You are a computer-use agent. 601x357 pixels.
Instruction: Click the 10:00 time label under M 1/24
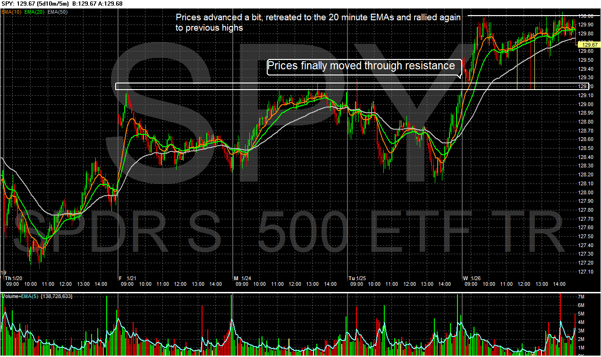[260, 284]
